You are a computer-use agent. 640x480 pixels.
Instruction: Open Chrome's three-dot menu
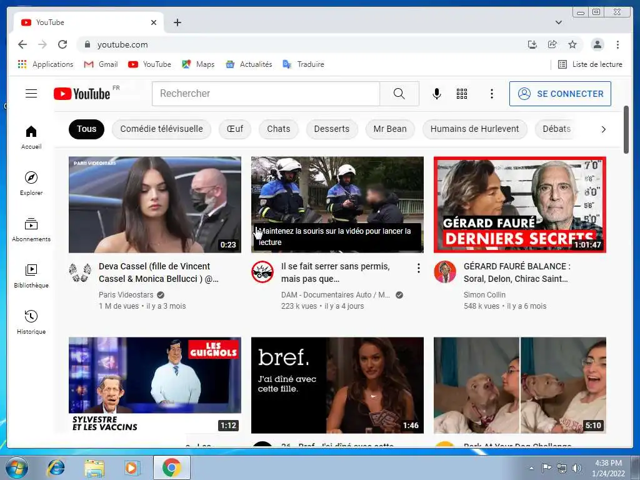click(617, 44)
